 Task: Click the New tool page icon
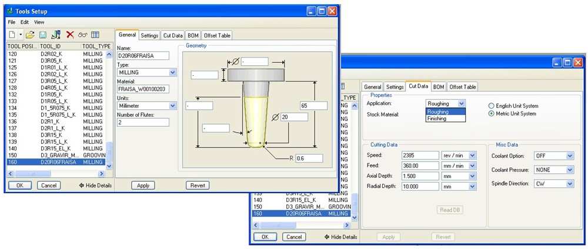(x=12, y=35)
